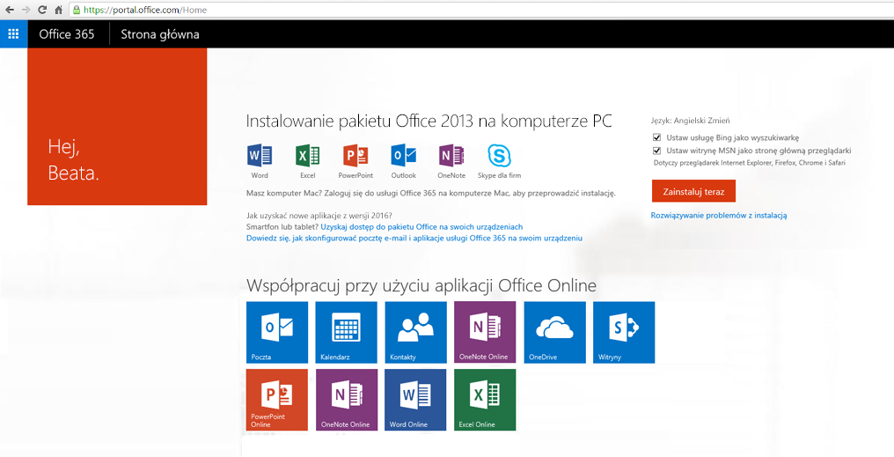
Task: Open the OneNote Online tile in top row
Action: 485,332
